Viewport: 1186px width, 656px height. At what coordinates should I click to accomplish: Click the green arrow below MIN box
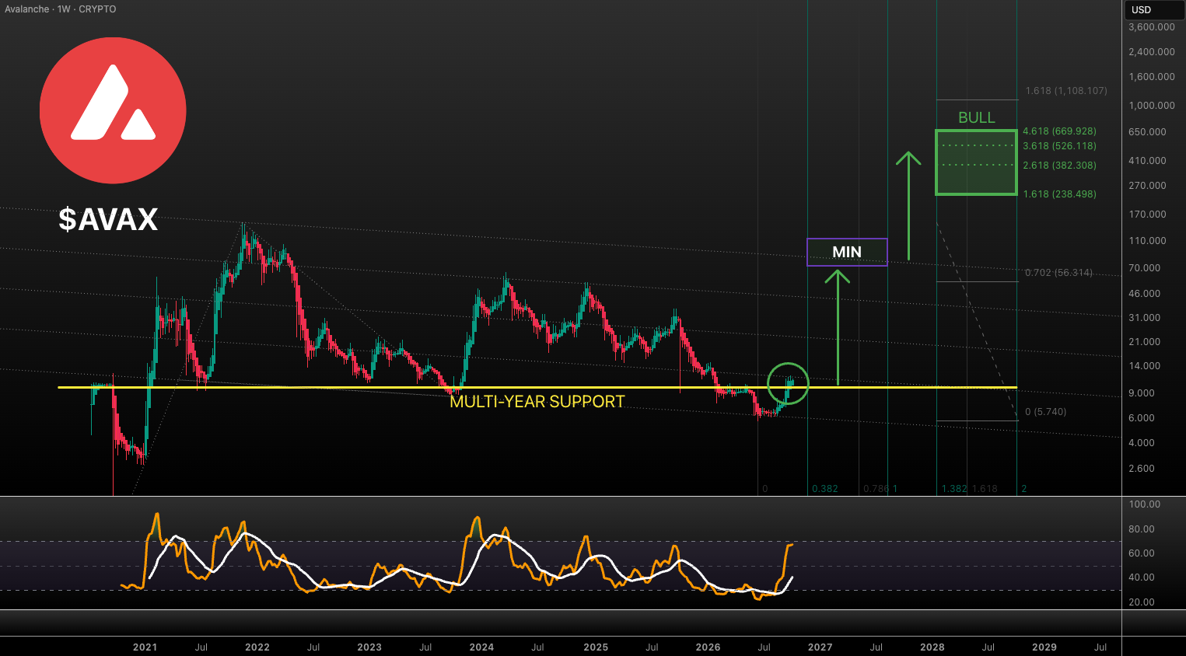838,327
